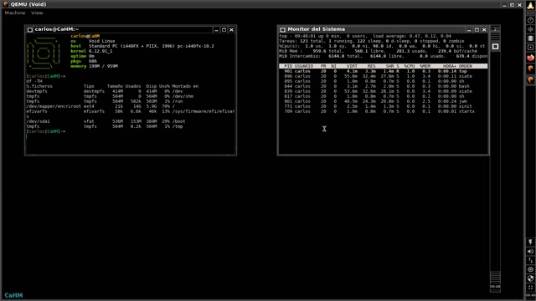
Task: Click the CaHM label in the bottom-left corner
Action: 13,295
